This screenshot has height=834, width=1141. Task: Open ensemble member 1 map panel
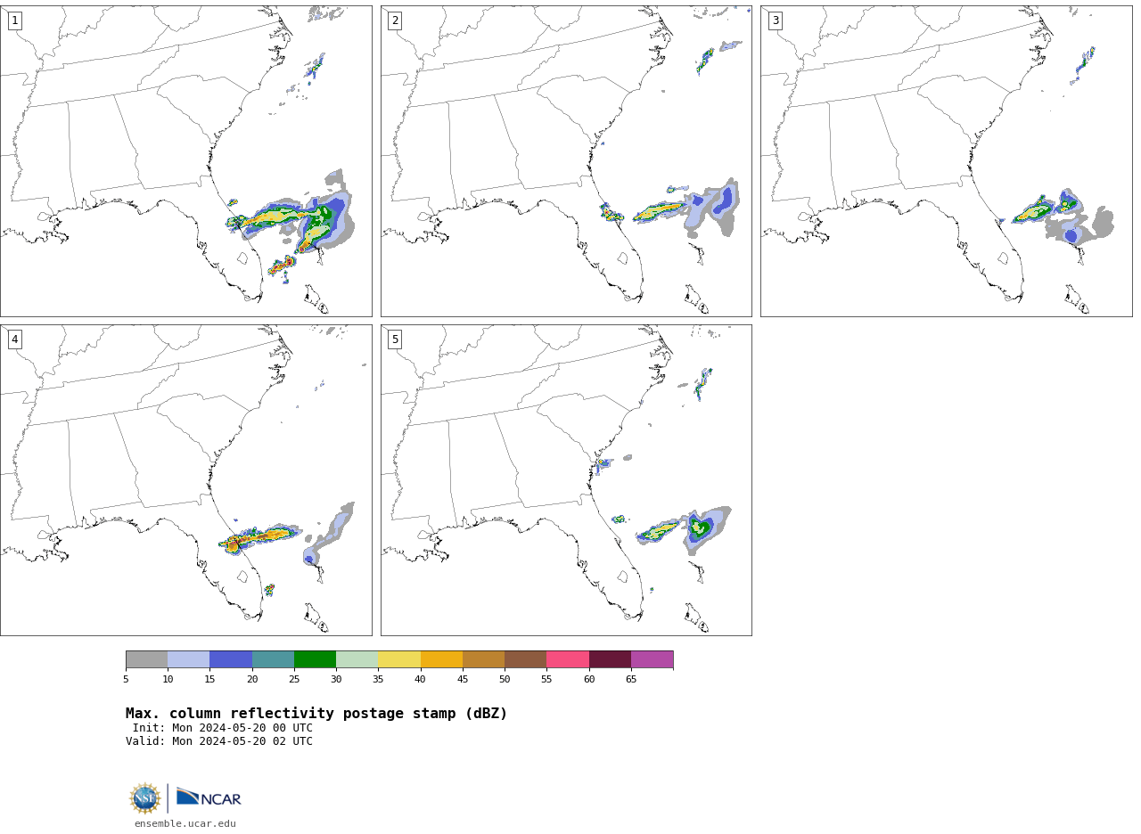click(x=185, y=161)
